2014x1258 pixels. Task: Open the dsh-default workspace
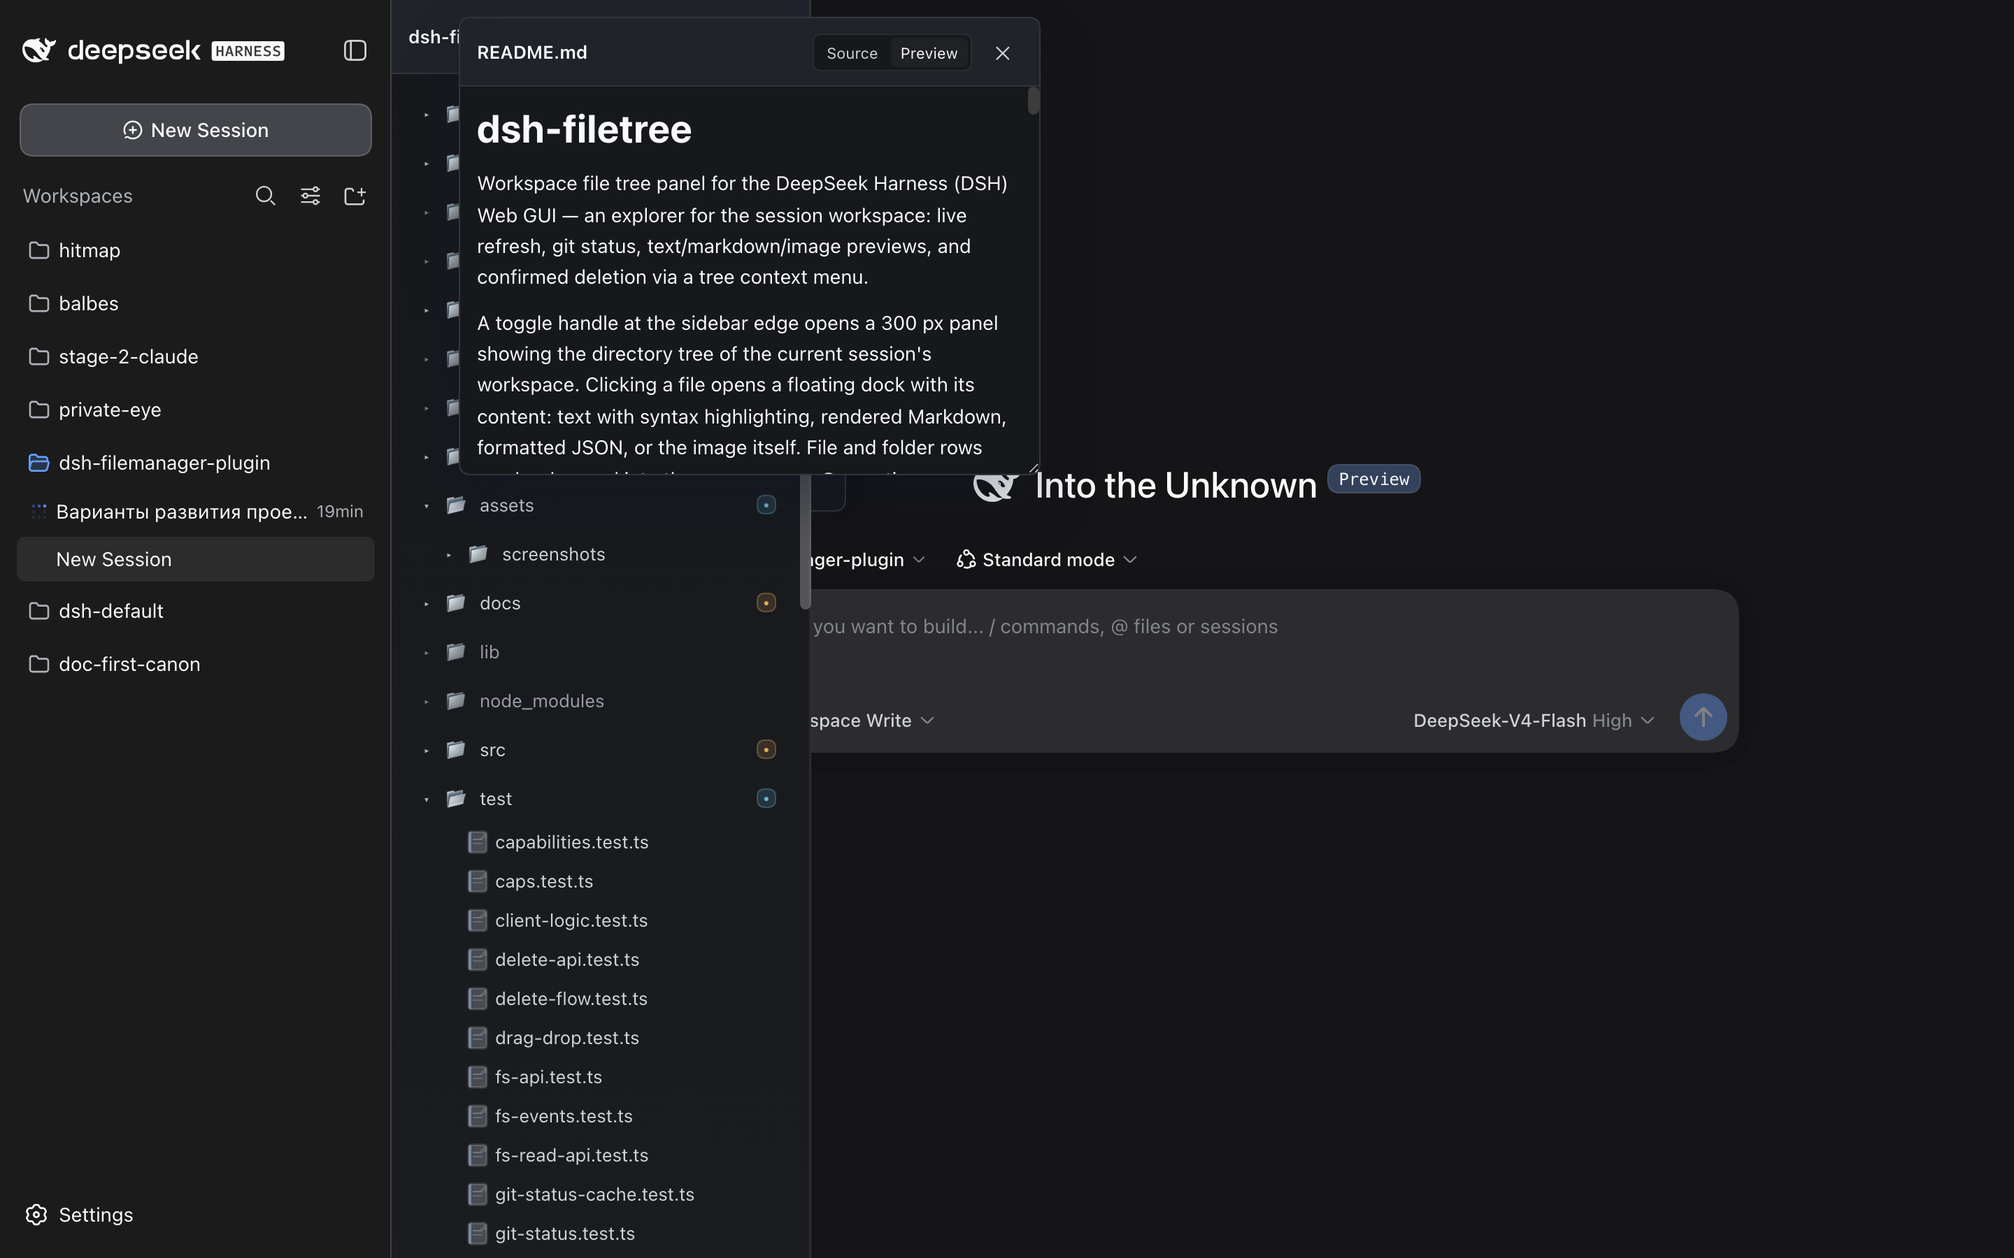[196, 611]
